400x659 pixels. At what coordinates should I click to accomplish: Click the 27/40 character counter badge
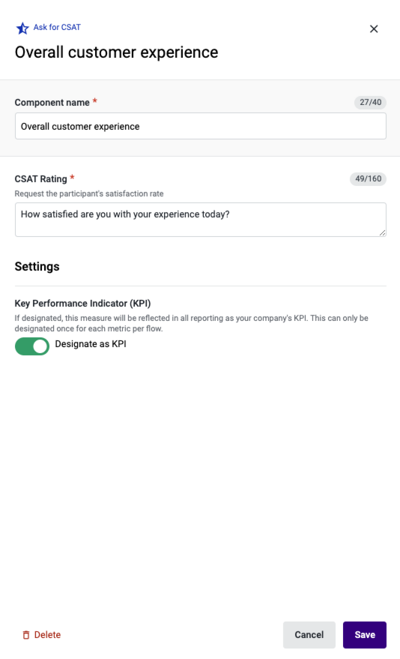(x=370, y=103)
